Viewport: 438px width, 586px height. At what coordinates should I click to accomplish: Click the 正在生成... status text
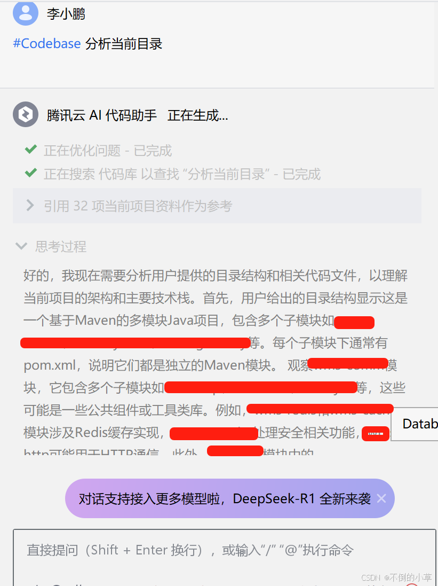198,115
